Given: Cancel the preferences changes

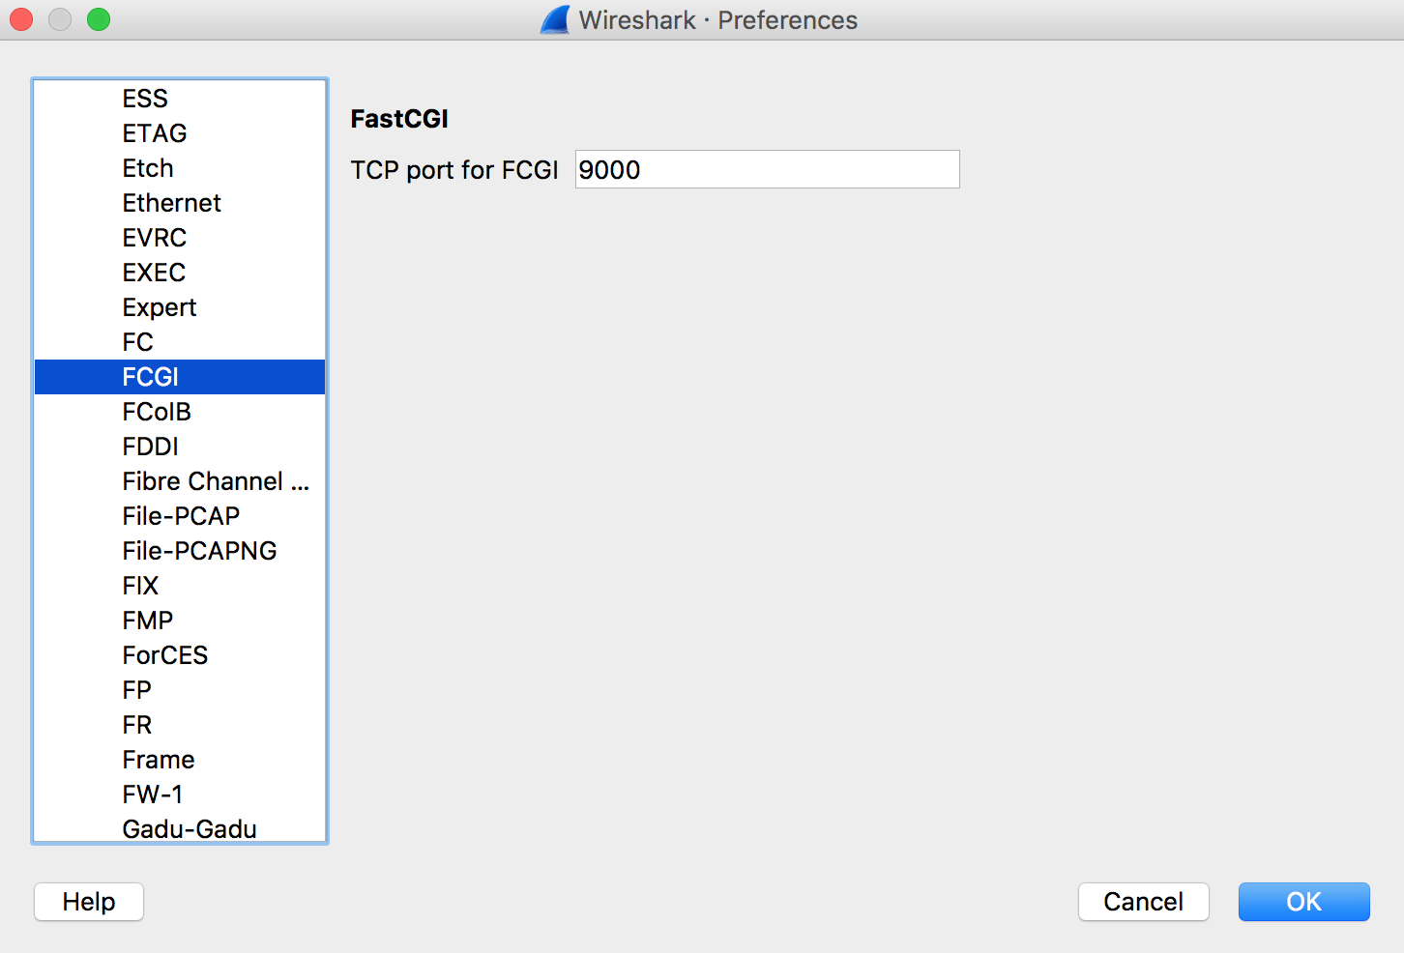Looking at the screenshot, I should click(1143, 902).
